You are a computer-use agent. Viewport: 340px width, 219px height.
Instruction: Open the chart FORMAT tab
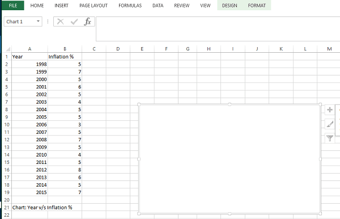coord(257,6)
